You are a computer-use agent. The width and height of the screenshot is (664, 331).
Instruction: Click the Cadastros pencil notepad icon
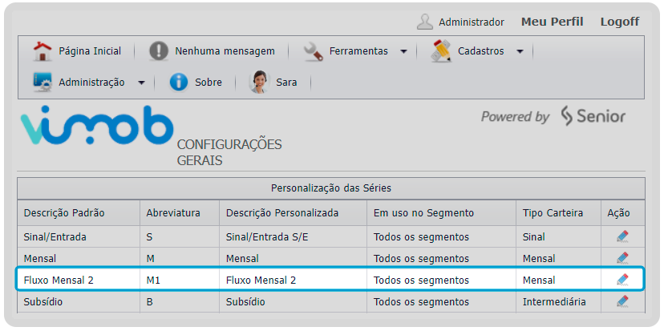441,51
